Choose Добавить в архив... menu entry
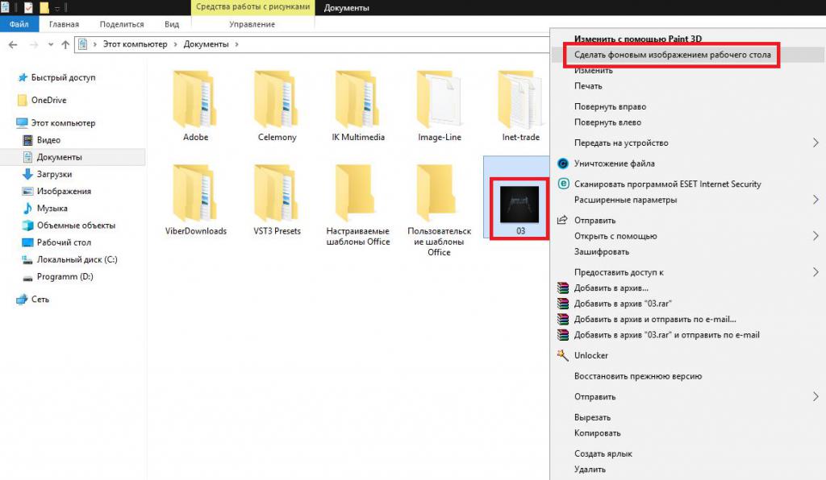The width and height of the screenshot is (826, 480). pyautogui.click(x=611, y=288)
